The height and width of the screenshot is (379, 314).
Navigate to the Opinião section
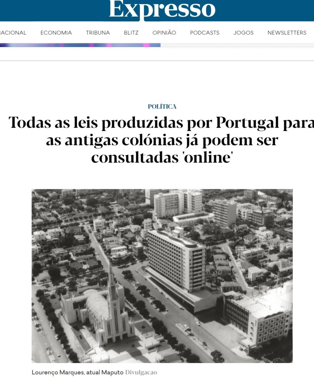point(164,33)
